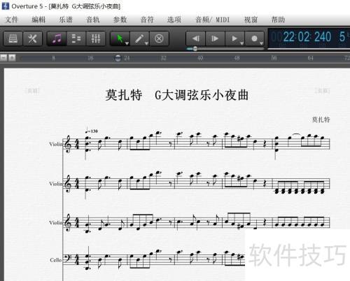Viewport: 350px width, 281px height.
Task: Click the first small button left of ruler
Action: pyautogui.click(x=3, y=58)
